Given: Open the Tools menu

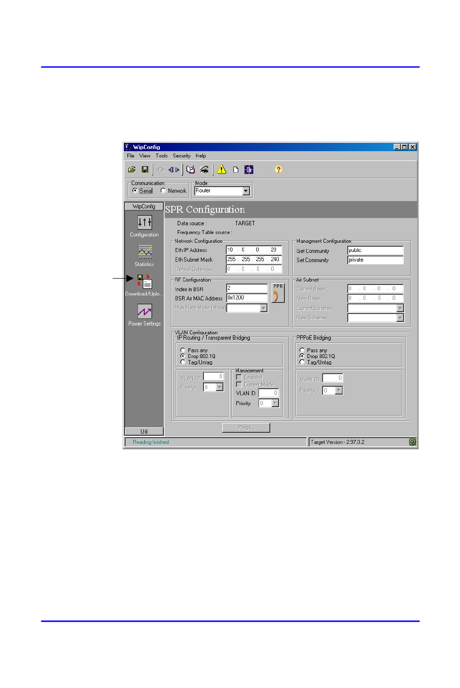Looking at the screenshot, I should (162, 156).
